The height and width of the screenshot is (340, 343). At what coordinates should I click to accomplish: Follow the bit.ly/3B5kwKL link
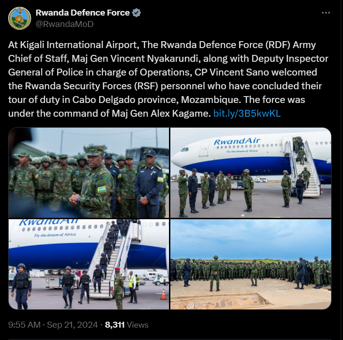[x=247, y=113]
